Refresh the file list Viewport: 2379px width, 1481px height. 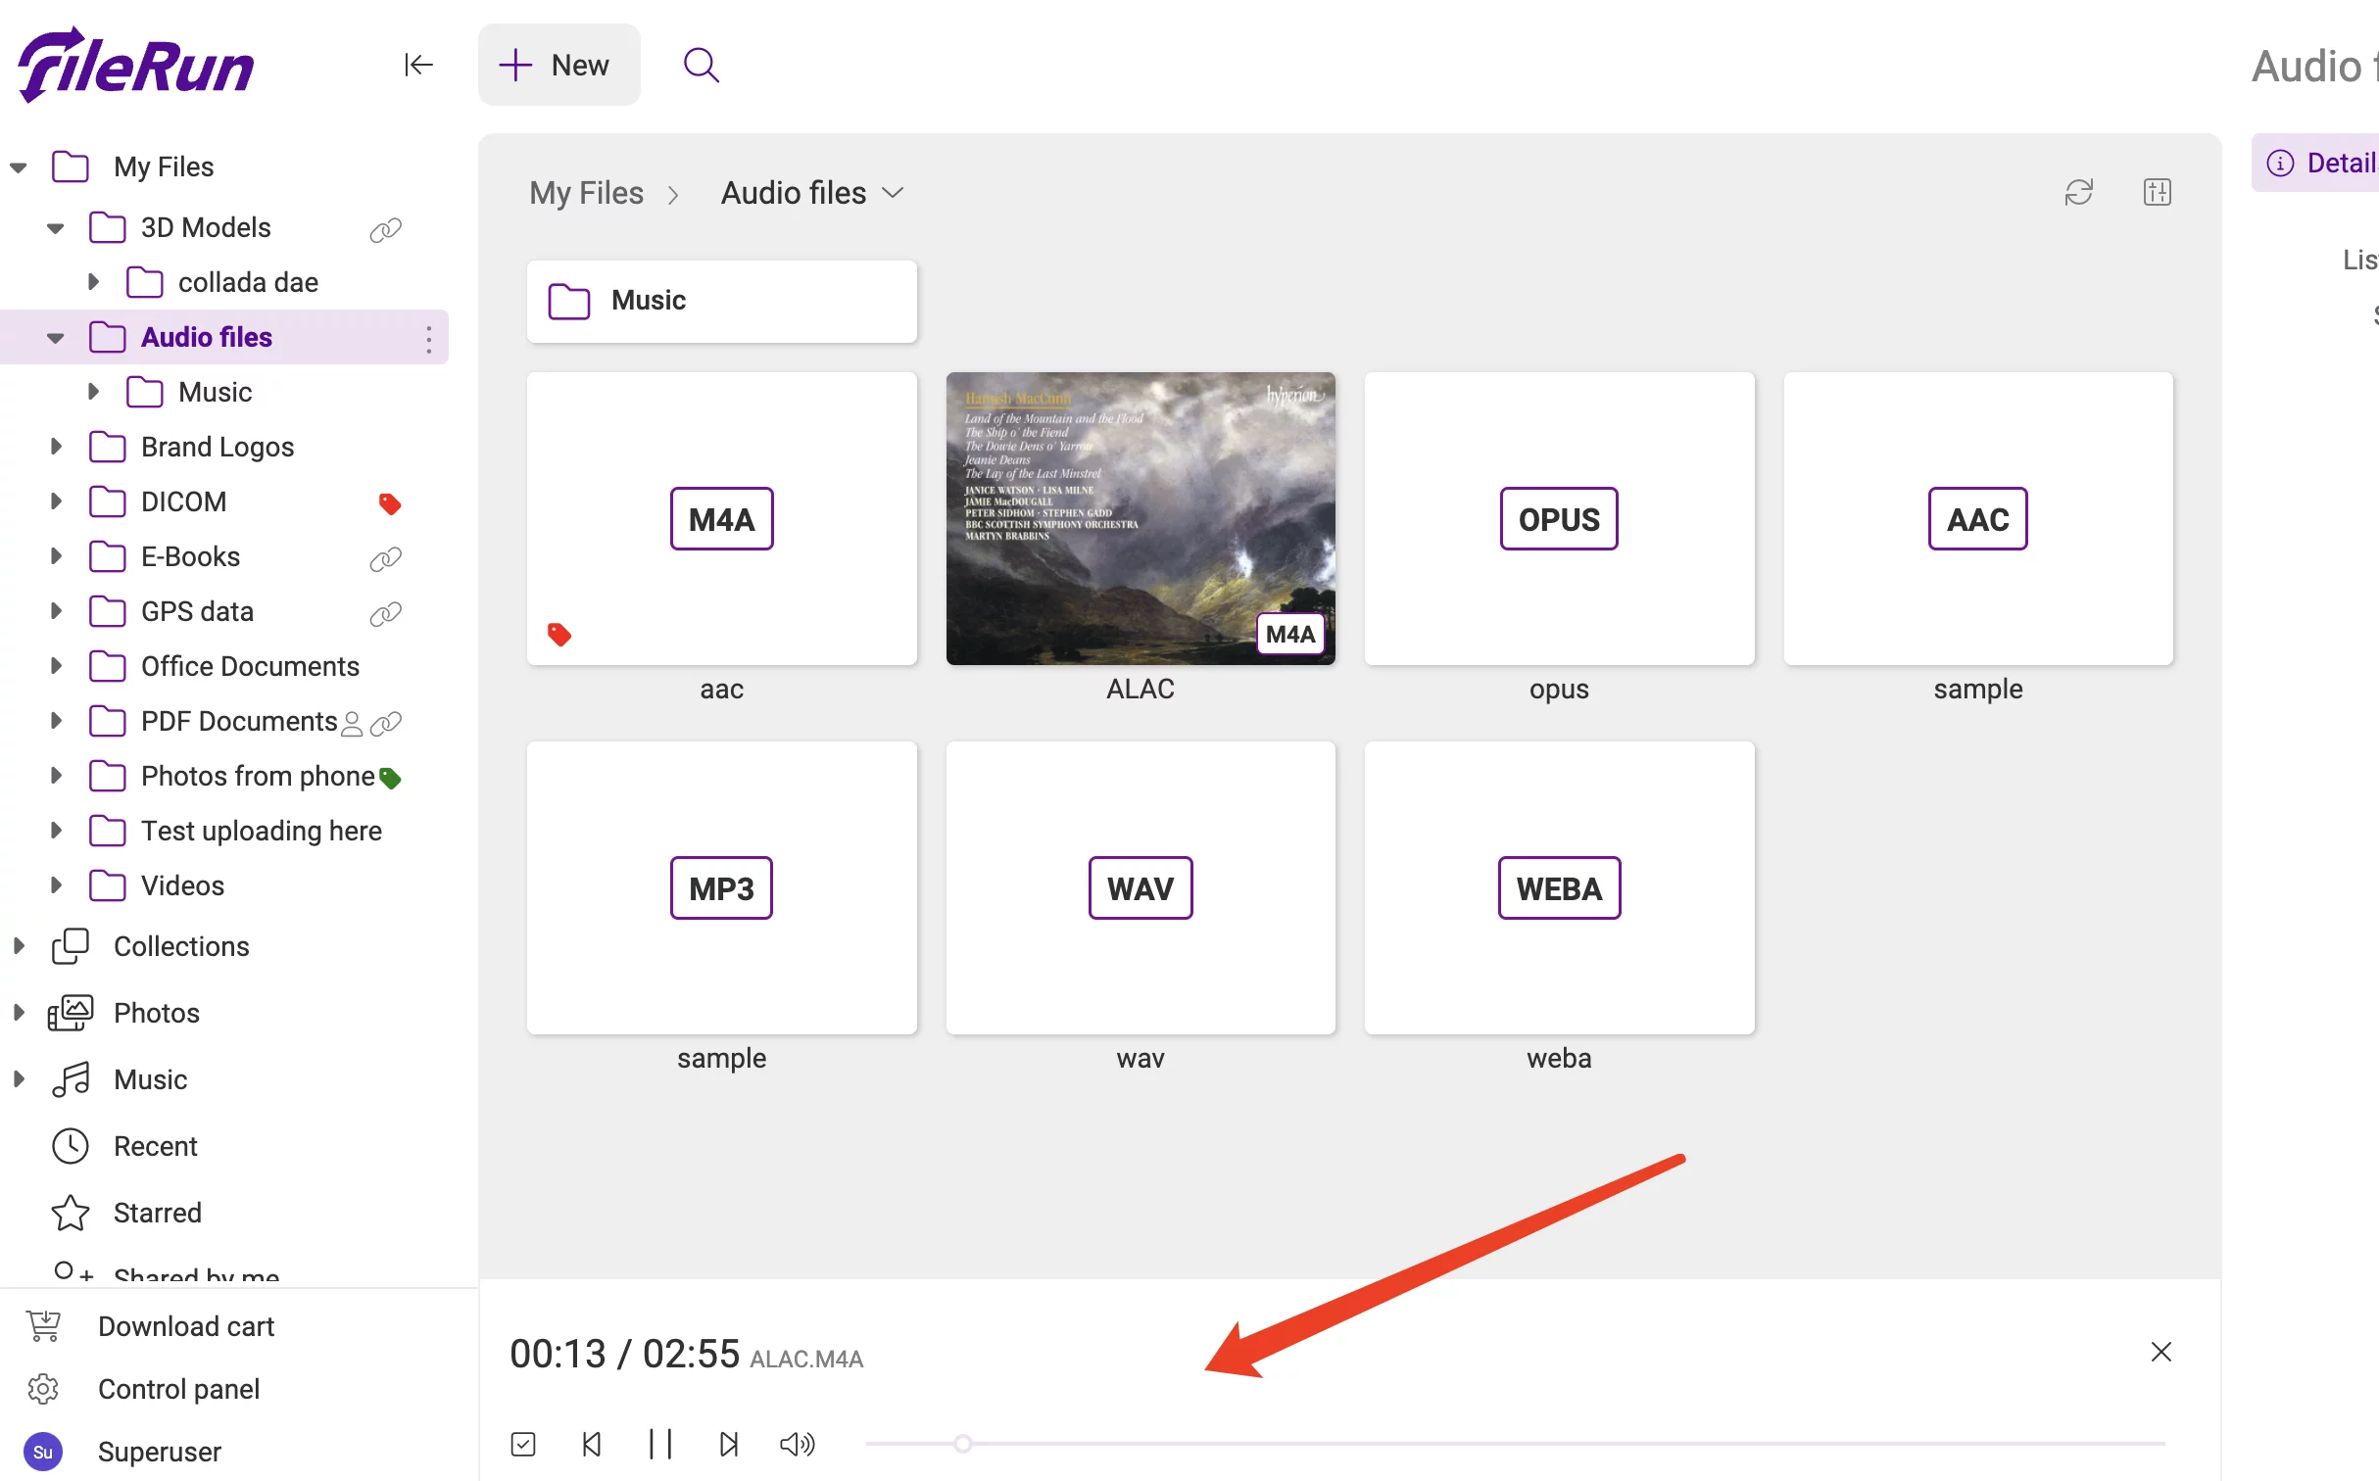tap(2078, 192)
